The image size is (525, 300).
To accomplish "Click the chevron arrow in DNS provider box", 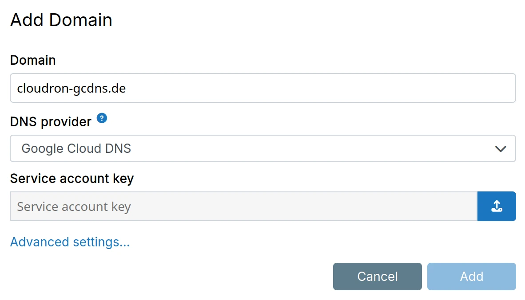I will tap(501, 149).
